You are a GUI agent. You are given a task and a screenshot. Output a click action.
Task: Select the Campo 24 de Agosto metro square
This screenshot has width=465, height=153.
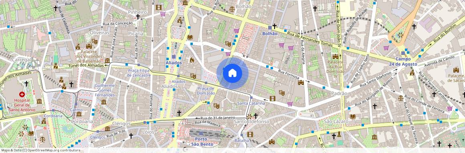point(403,53)
